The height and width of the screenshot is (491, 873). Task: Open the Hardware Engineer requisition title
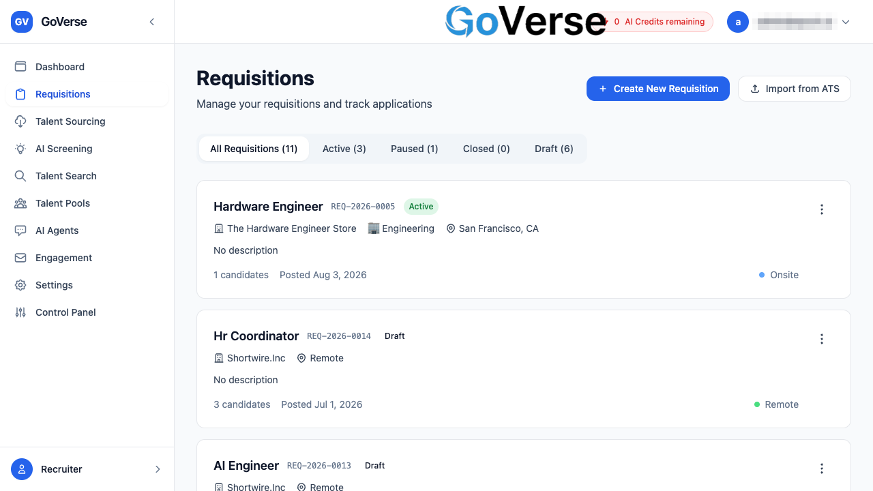[268, 207]
